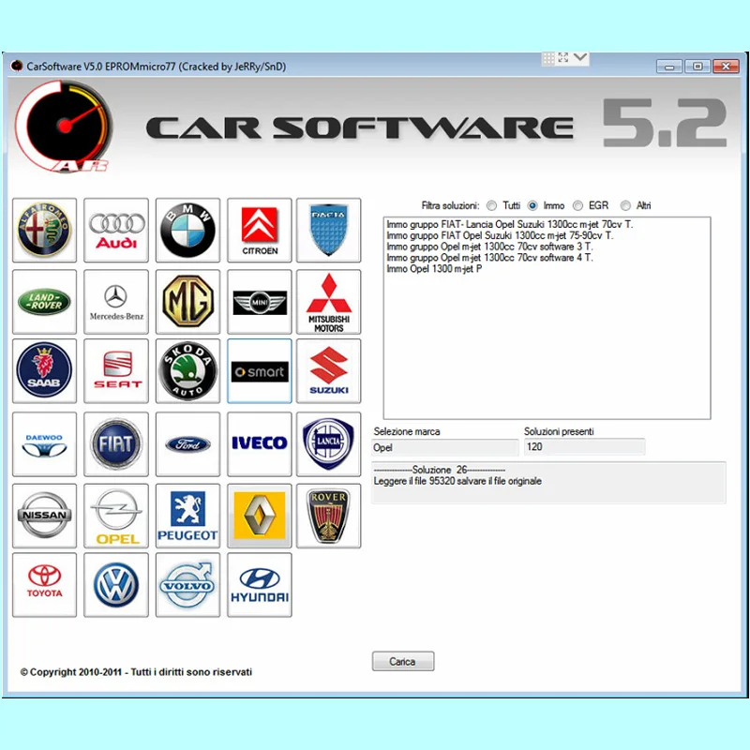This screenshot has width=750, height=750.
Task: Click the CarSoftware title bar app icon
Action: [17, 66]
